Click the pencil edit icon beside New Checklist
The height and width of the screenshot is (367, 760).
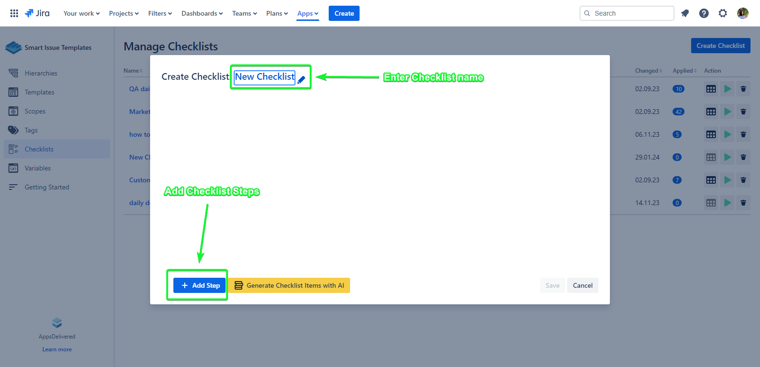(x=301, y=80)
